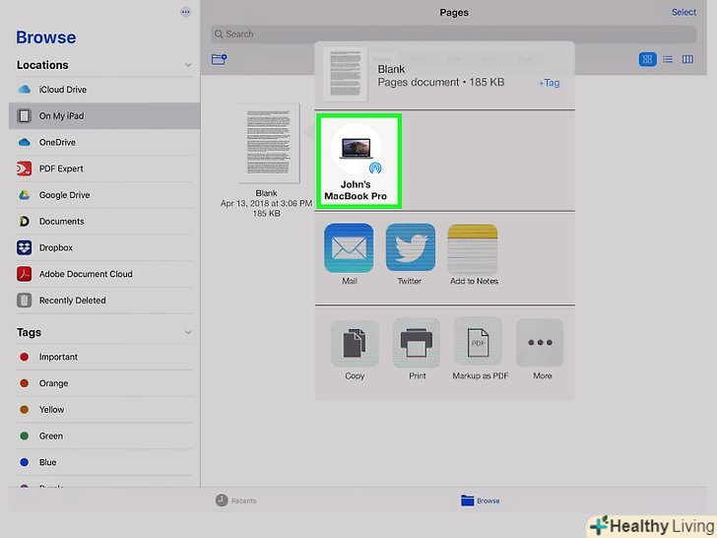Collapse the Locations section chevron

click(188, 65)
